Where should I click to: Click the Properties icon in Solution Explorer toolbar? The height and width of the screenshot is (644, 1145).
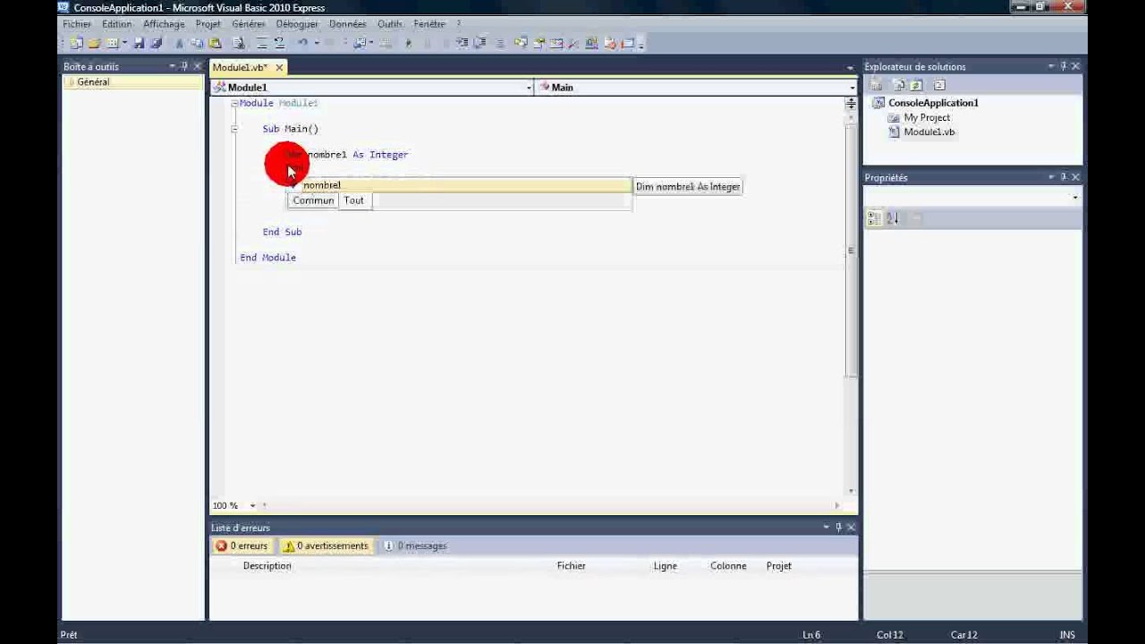click(876, 85)
